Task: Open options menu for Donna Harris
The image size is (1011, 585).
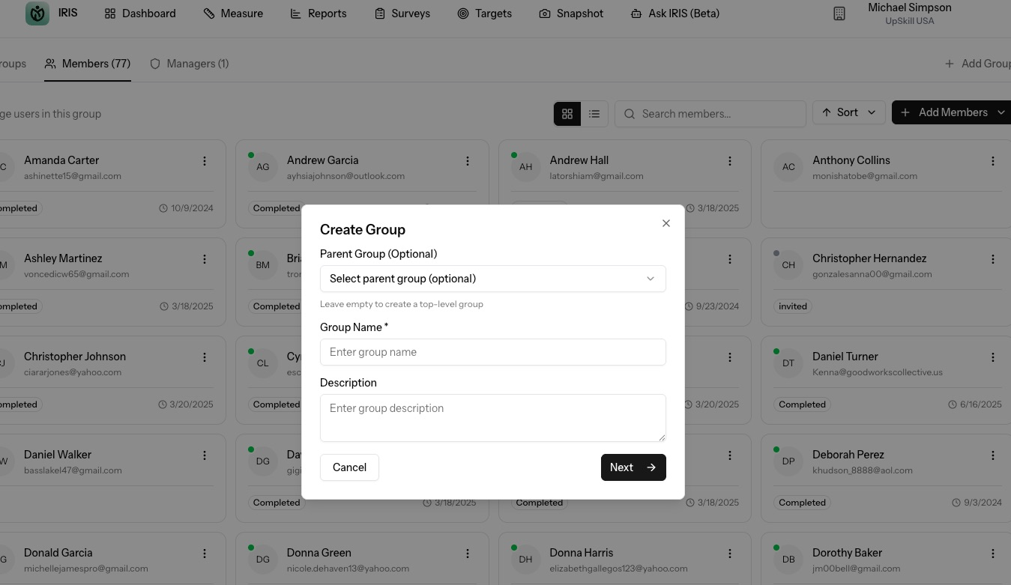Action: coord(731,554)
